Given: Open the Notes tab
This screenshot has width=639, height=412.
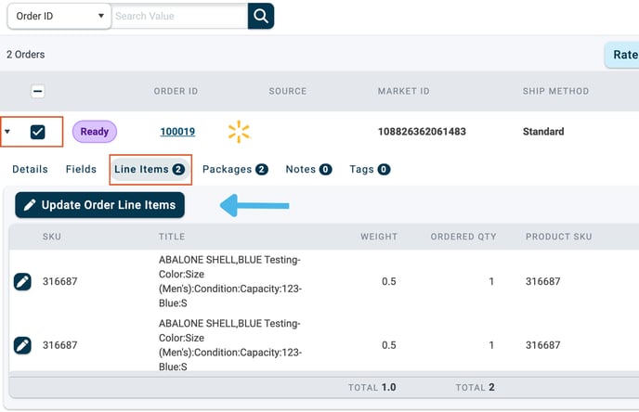Looking at the screenshot, I should point(308,170).
